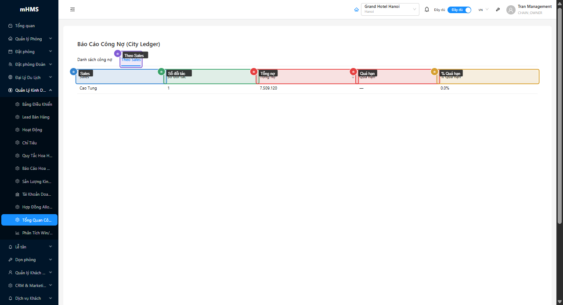Switch to Danh sách công nợ tab

click(94, 60)
